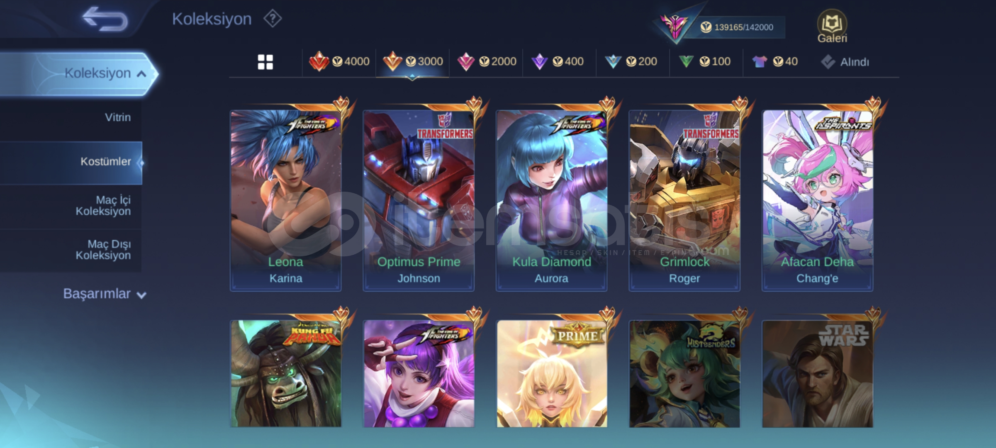Image resolution: width=996 pixels, height=448 pixels.
Task: Go back using the return arrow icon
Action: [x=105, y=19]
